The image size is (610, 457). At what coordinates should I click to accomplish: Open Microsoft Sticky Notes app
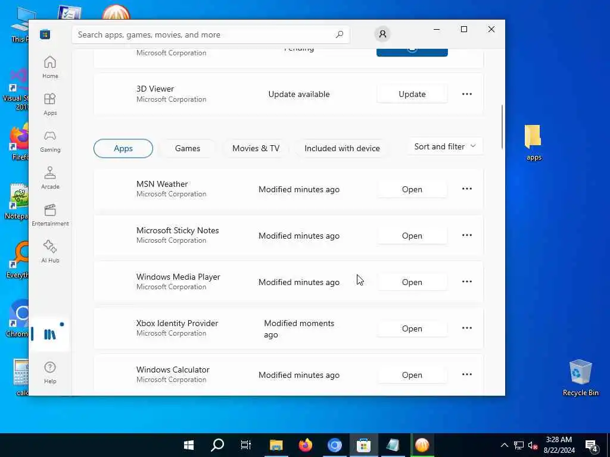click(x=412, y=236)
